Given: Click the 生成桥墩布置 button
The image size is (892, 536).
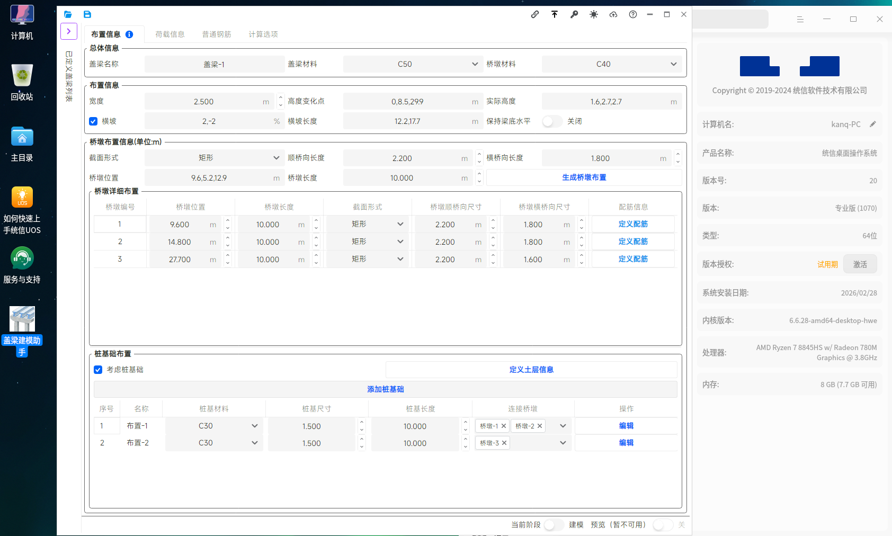Looking at the screenshot, I should 584,177.
